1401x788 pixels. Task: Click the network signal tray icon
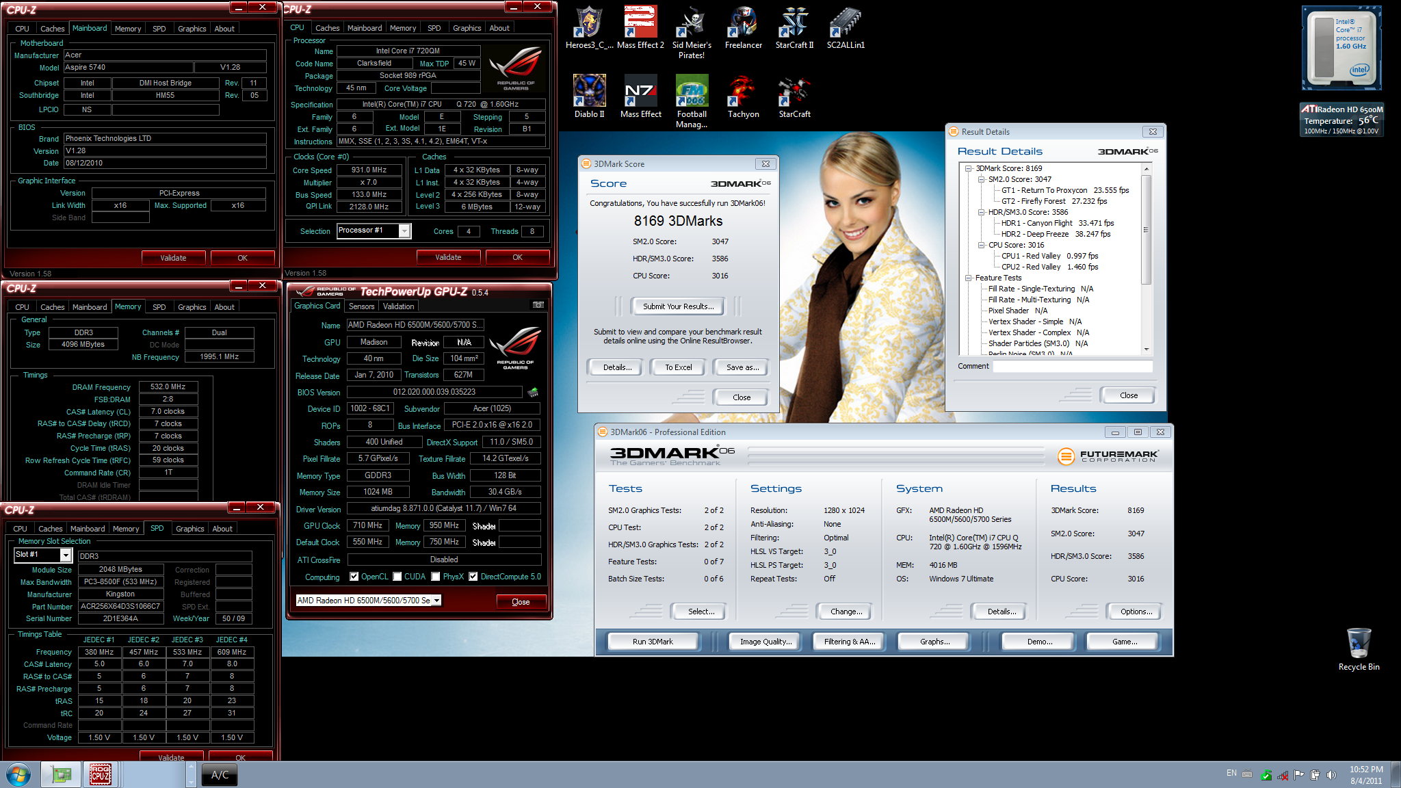1282,775
